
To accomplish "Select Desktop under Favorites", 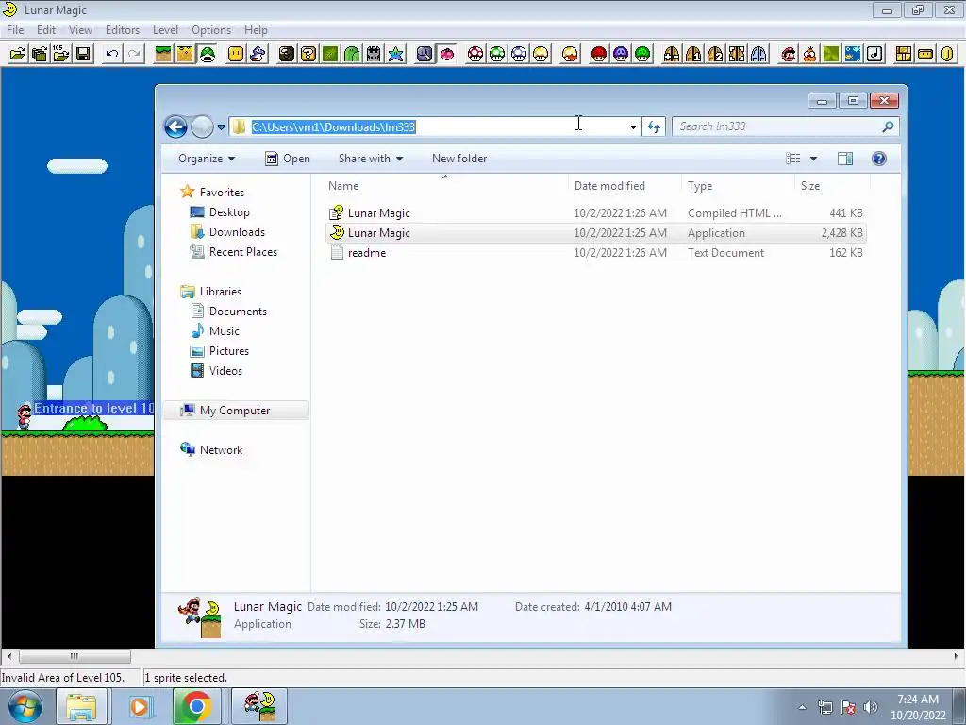I will click(229, 212).
